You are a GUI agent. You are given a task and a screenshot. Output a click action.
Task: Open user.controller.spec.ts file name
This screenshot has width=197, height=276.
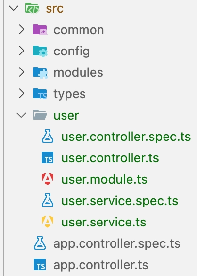point(126,137)
